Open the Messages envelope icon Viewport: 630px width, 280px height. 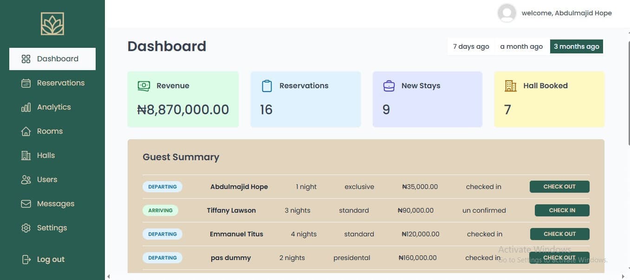tap(26, 203)
